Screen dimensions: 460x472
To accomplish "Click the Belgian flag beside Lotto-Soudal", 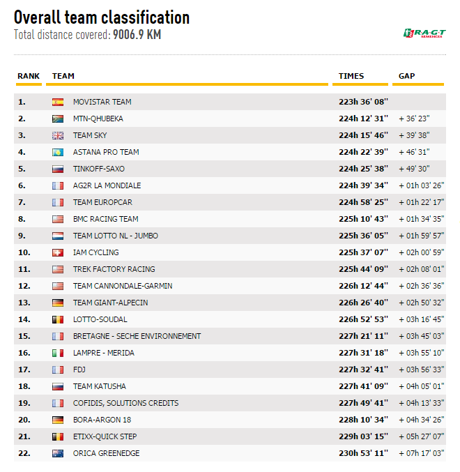I will (58, 319).
